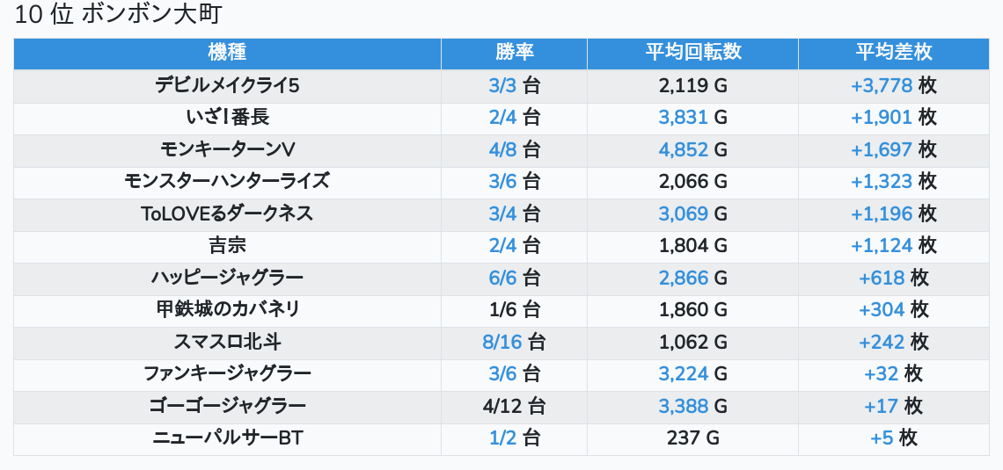Screen dimensions: 1003x470
Task: Click the 10 位 ボンボン大町 heading
Action: tap(118, 15)
